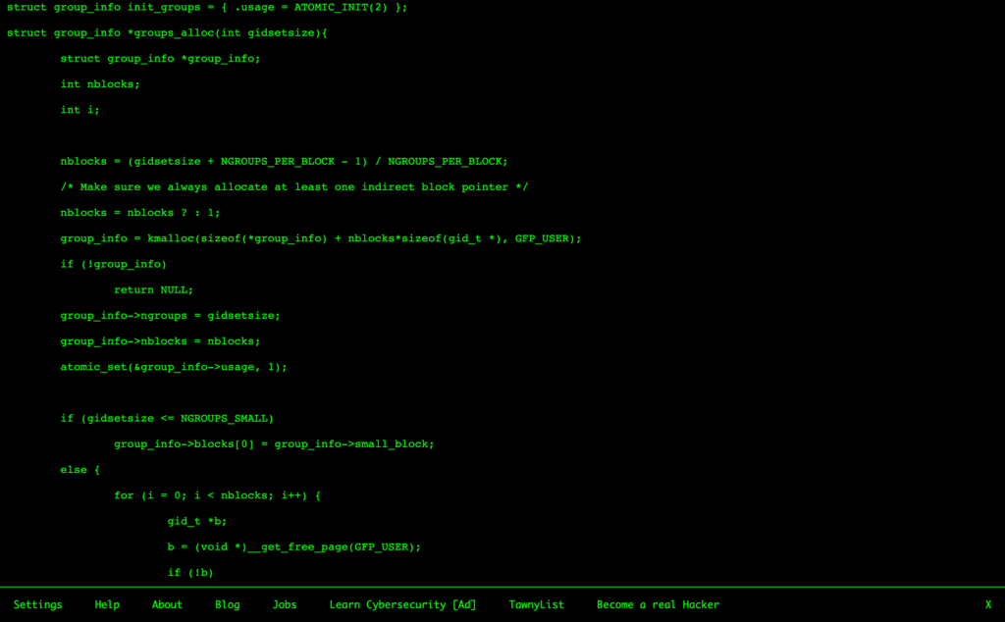Visit the TawnyList link

pos(536,604)
